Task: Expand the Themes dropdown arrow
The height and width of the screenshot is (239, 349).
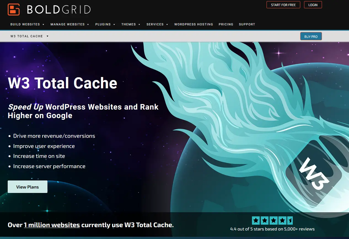Action: pos(139,25)
